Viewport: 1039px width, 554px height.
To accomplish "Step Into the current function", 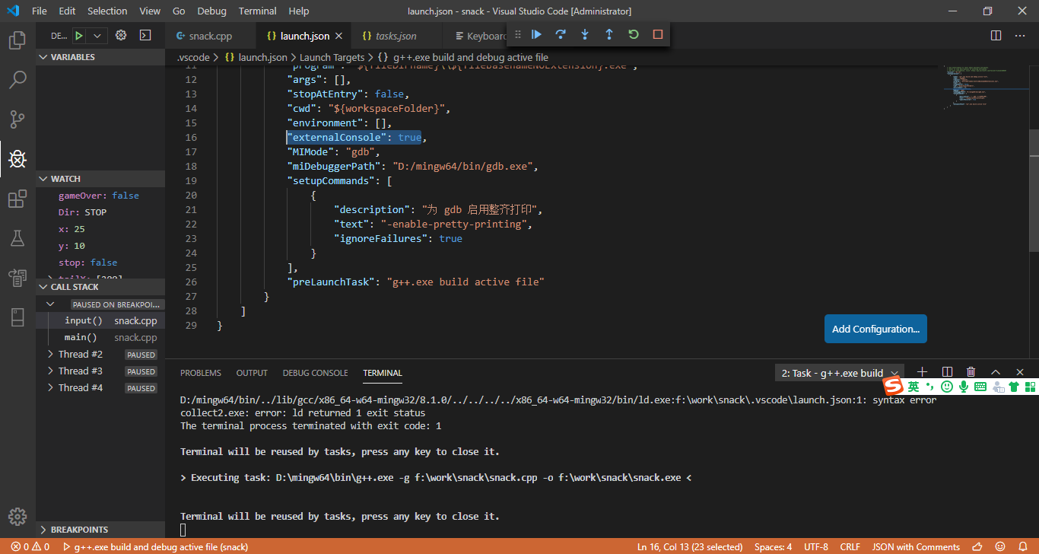I will click(x=584, y=33).
